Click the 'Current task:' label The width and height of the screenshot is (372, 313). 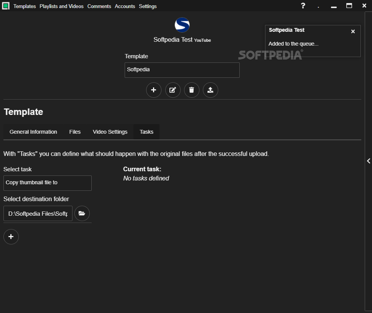click(142, 169)
